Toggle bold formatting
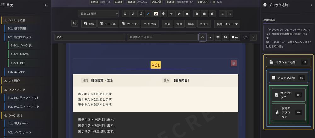Image resolution: width=315 pixels, height=138 pixels. (125, 14)
